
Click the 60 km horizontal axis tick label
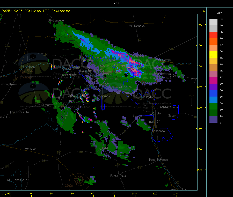click(x=93, y=194)
